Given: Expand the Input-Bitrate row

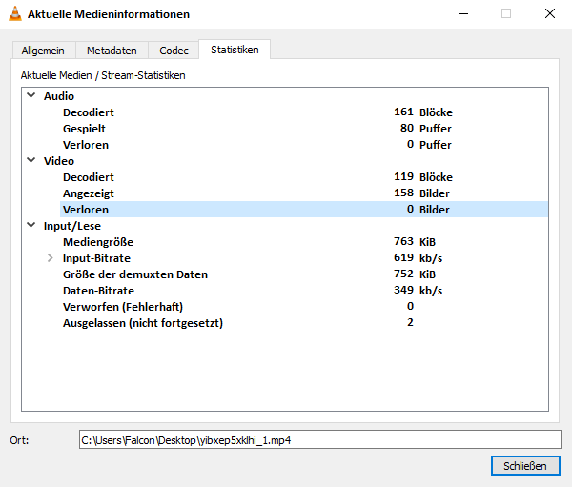Looking at the screenshot, I should 51,258.
